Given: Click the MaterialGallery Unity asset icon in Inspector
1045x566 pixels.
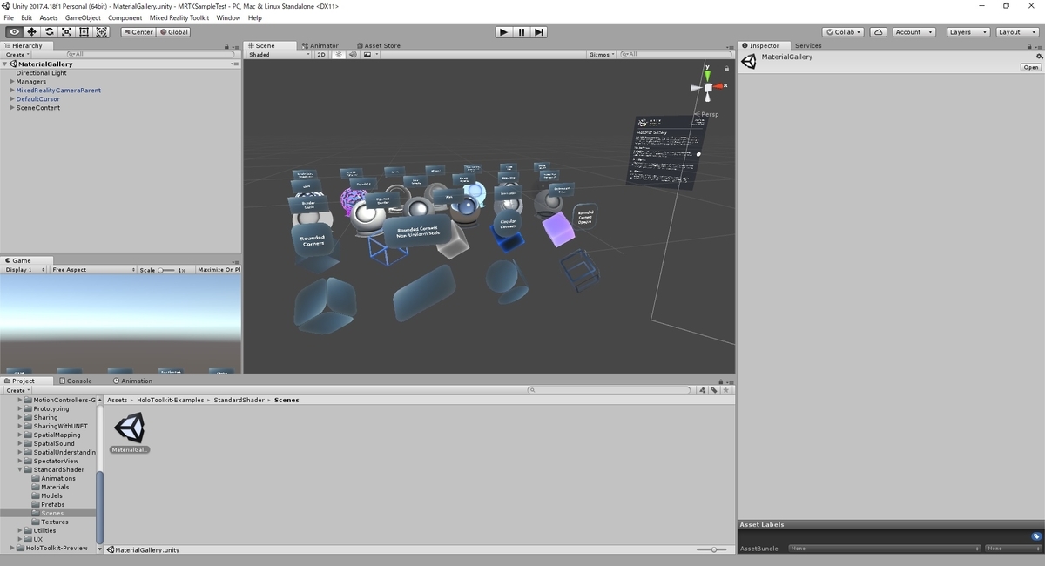Looking at the screenshot, I should tap(749, 62).
